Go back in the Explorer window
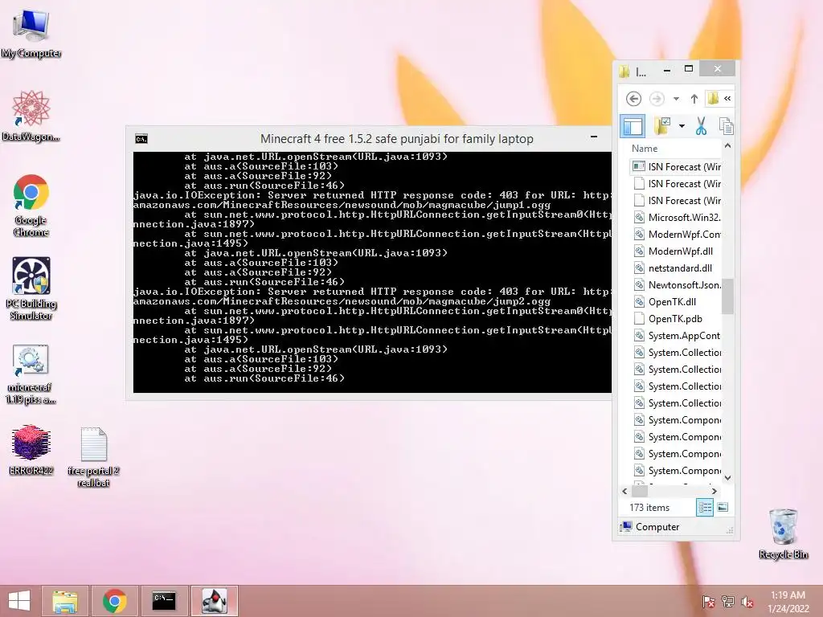The width and height of the screenshot is (823, 617). 633,99
